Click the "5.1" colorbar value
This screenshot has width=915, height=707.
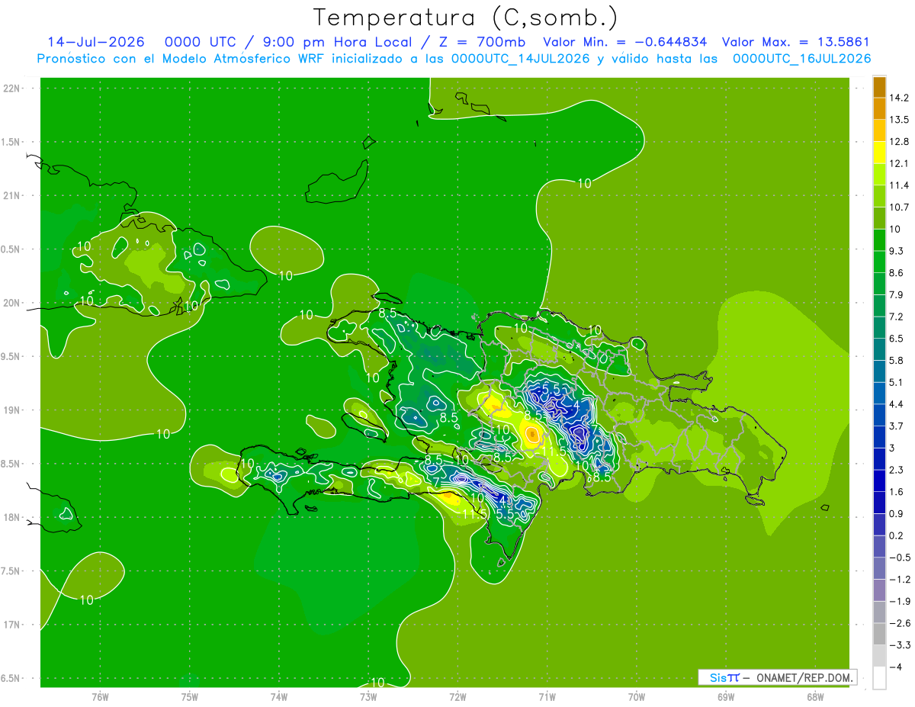click(x=896, y=382)
